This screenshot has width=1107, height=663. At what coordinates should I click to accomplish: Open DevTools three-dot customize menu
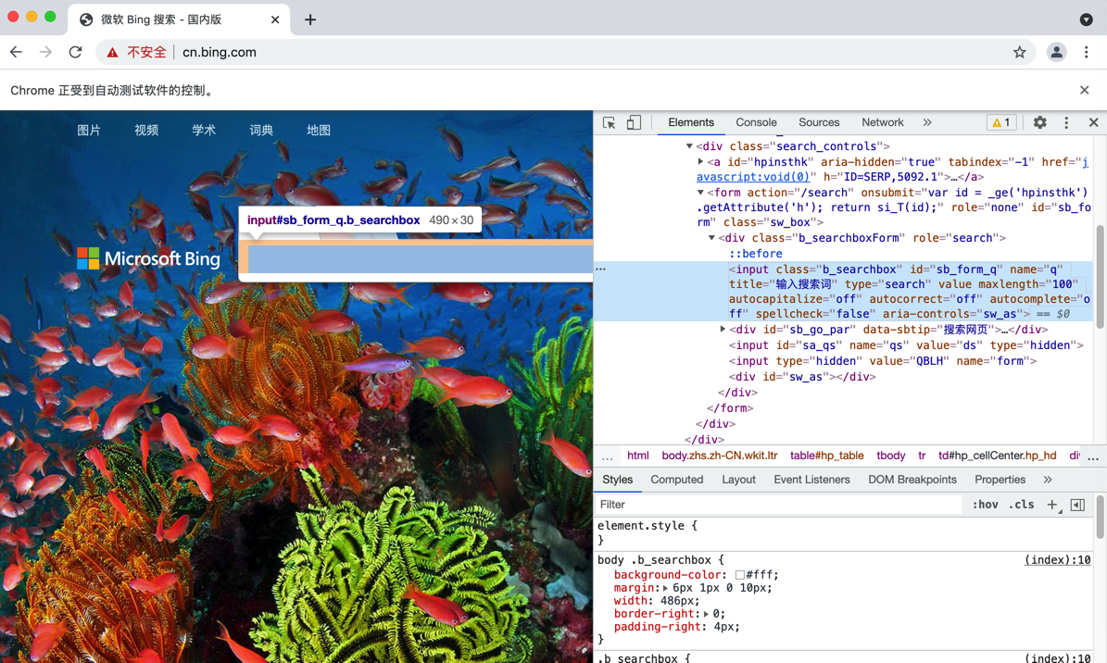tap(1066, 123)
